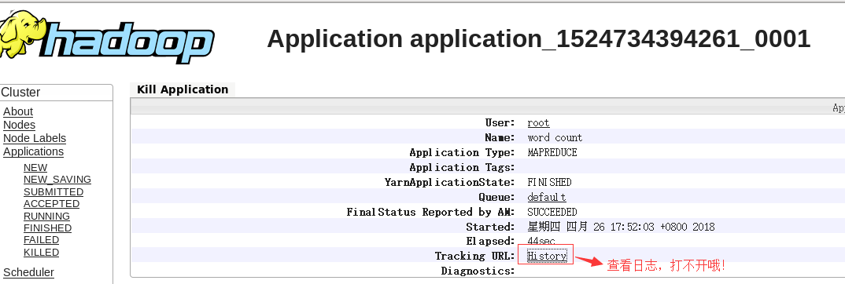845x284 pixels.
Task: Select the 'word count' name value
Action: click(555, 138)
